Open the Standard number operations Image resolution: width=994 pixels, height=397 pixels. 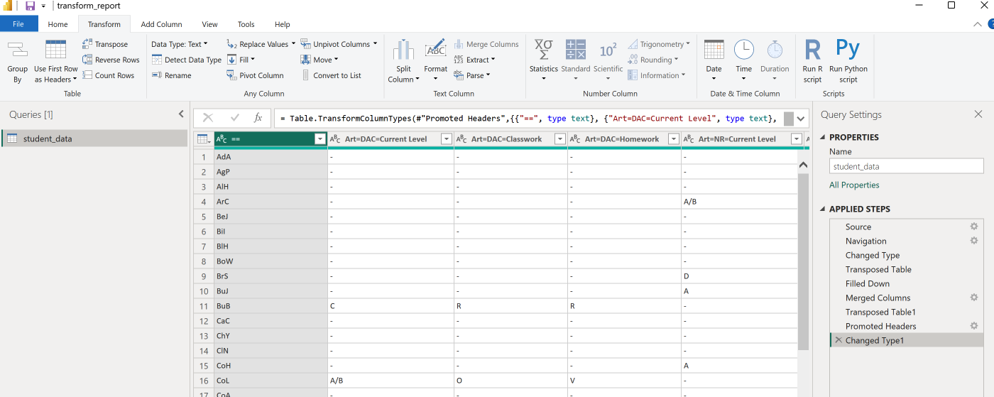[576, 60]
